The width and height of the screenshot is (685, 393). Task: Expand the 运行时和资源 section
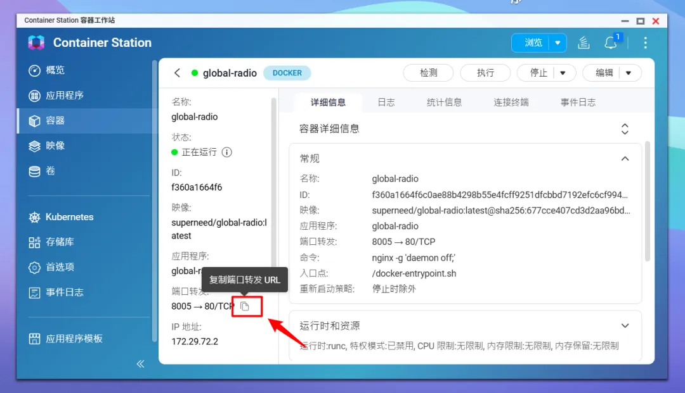coord(625,326)
